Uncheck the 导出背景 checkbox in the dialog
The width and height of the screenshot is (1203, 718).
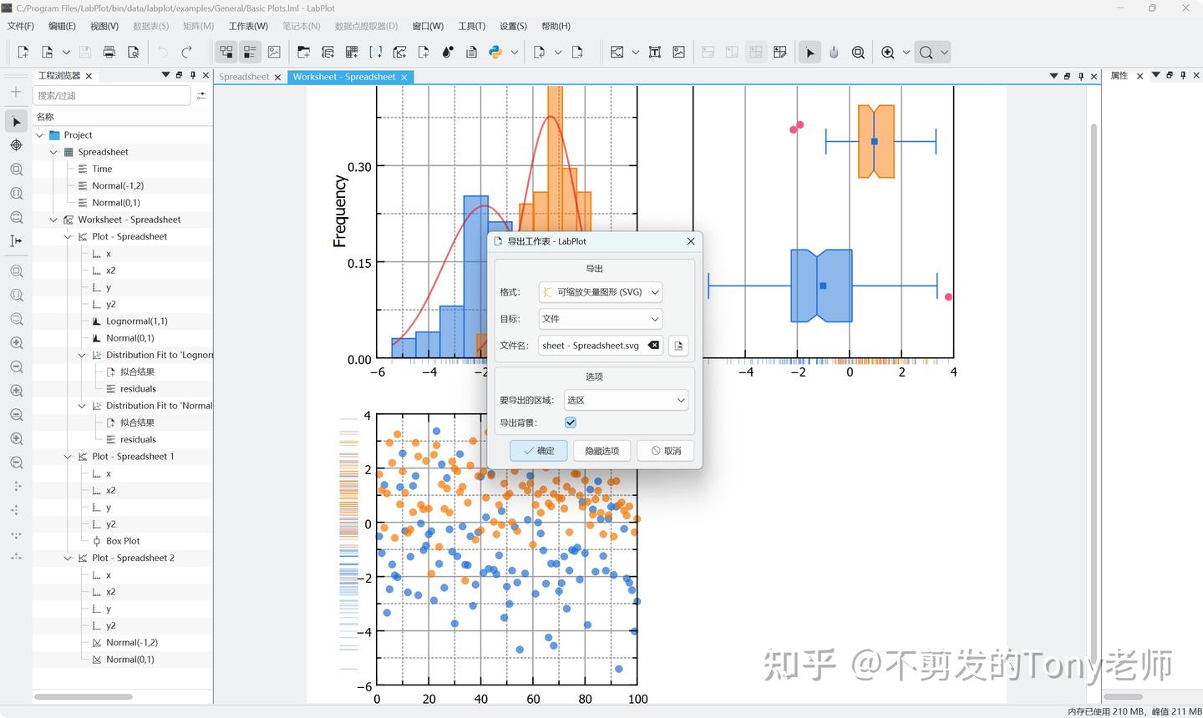click(x=570, y=422)
